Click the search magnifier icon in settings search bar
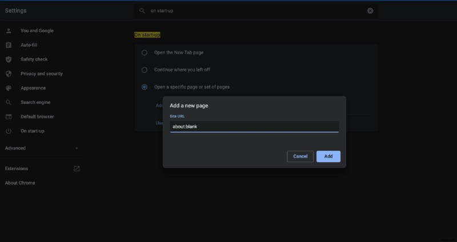 142,10
